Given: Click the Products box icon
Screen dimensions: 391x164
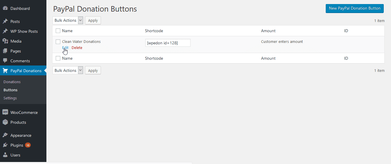Looking at the screenshot, I should tap(5, 122).
